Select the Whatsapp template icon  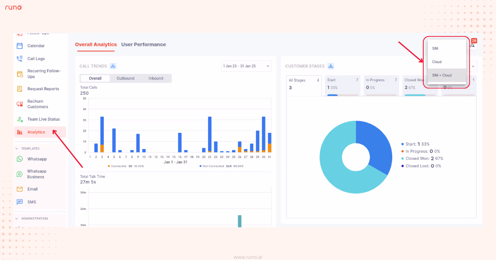pyautogui.click(x=19, y=159)
